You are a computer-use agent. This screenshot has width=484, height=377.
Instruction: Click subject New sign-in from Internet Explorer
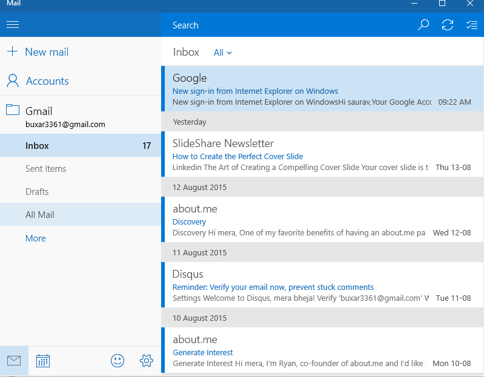tap(255, 91)
